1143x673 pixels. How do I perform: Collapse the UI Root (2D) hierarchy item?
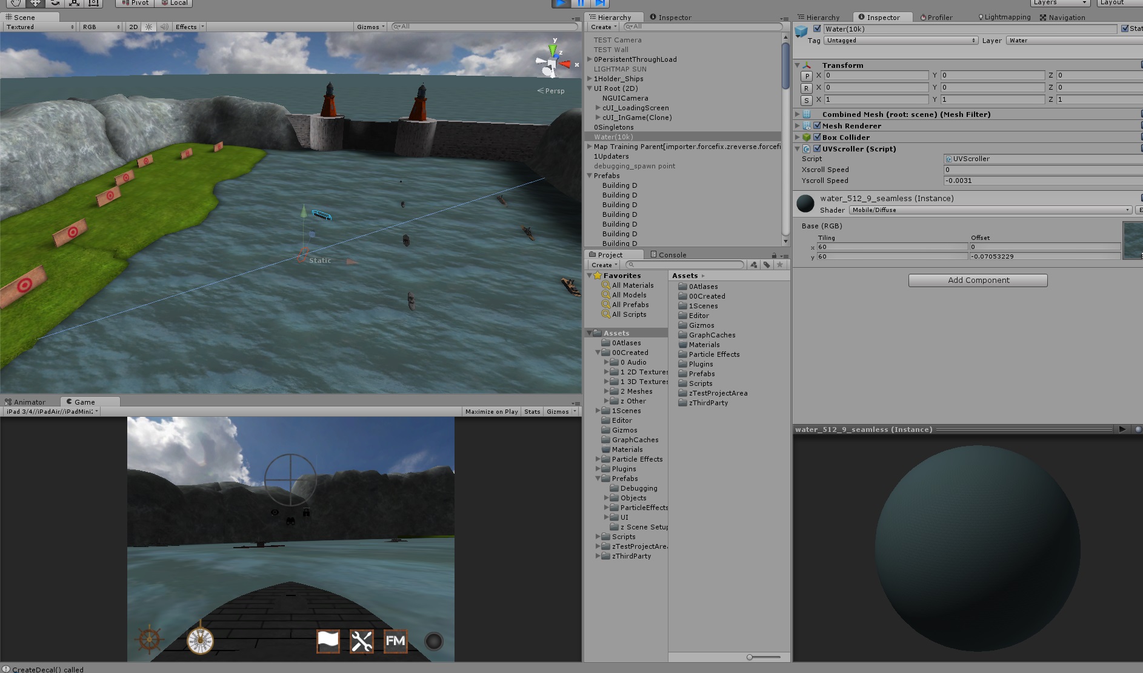tap(590, 88)
